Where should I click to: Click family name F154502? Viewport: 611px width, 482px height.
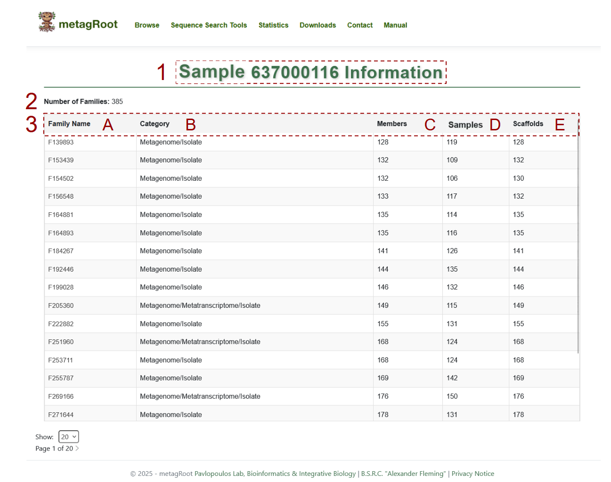tap(61, 178)
